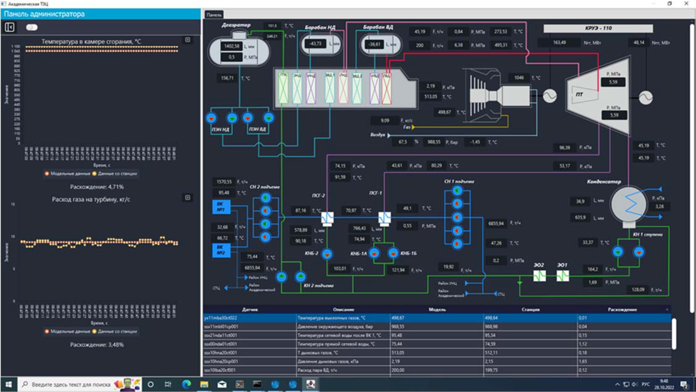Click the ПСГ-2 heat exchanger
The width and height of the screenshot is (696, 392).
pos(327,218)
